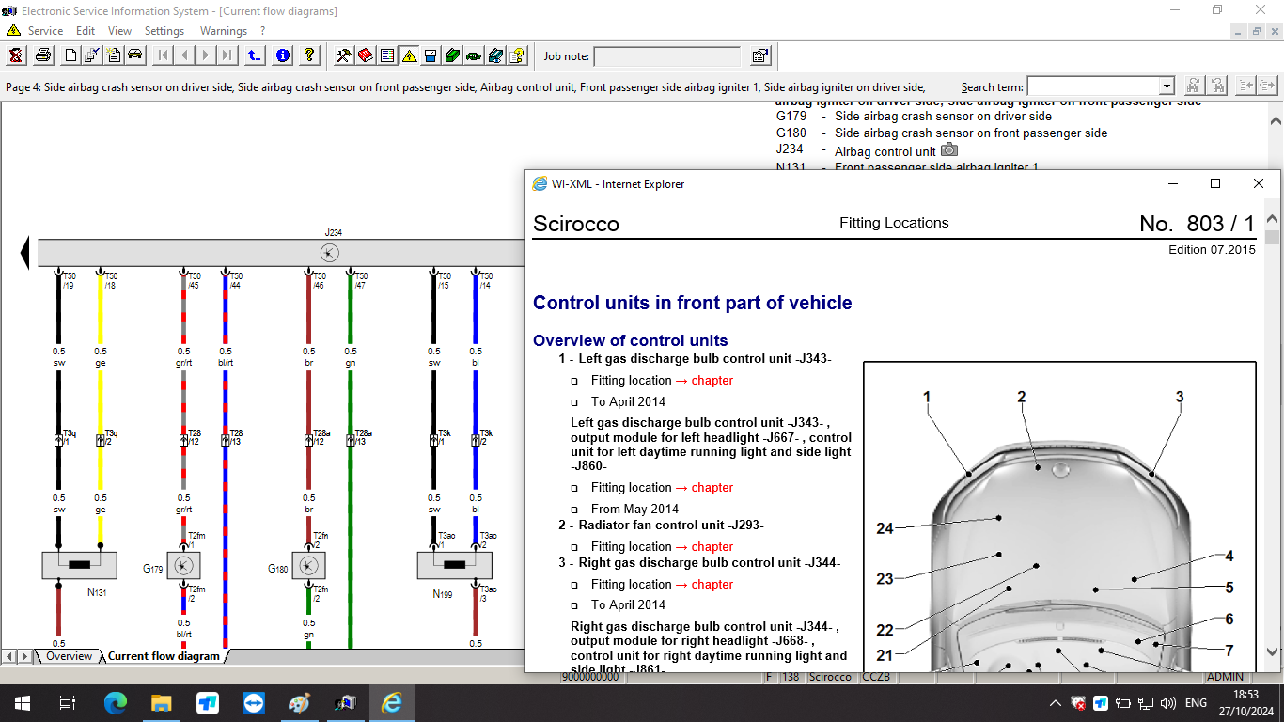Click the N199 igniter component box

pyautogui.click(x=455, y=565)
